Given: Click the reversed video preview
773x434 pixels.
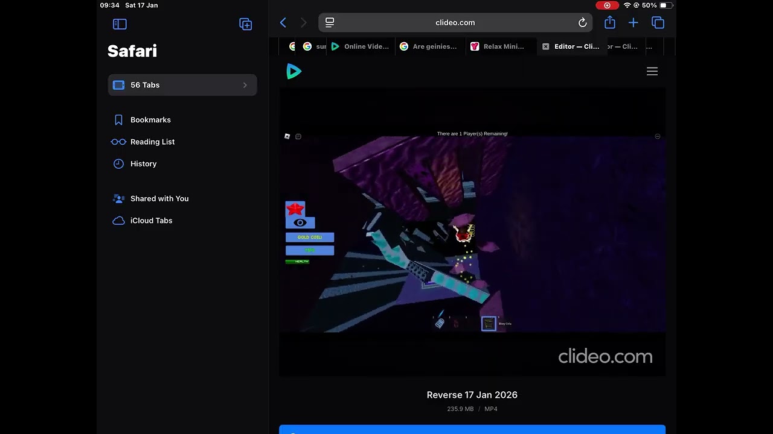Looking at the screenshot, I should tap(472, 232).
